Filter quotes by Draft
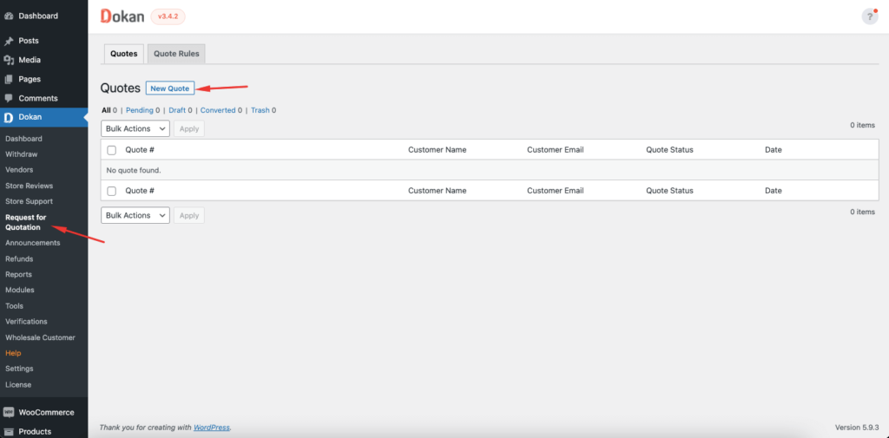 (177, 110)
